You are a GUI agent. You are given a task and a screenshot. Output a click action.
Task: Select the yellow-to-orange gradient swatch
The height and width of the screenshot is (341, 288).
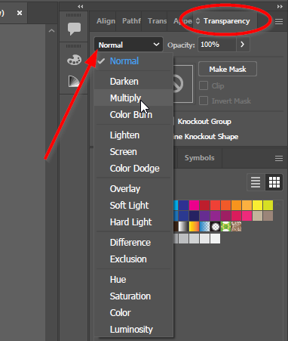tap(194, 227)
